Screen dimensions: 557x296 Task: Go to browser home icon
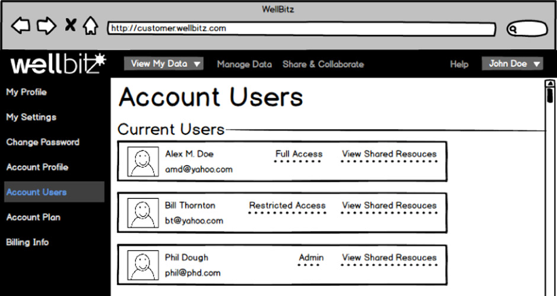point(90,26)
